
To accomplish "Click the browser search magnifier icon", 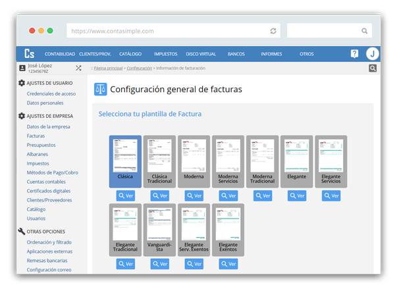I will (364, 31).
